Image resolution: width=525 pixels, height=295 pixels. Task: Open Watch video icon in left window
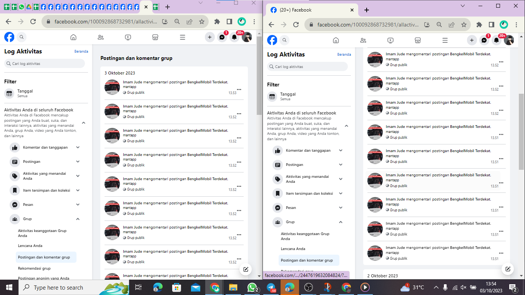(x=128, y=37)
